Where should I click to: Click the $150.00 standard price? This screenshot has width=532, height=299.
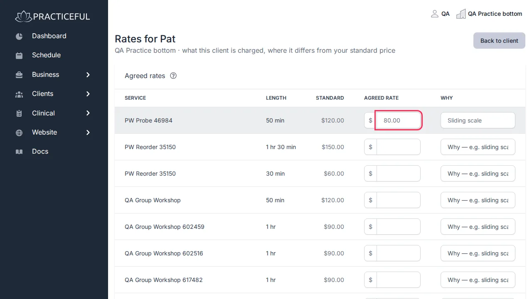pos(333,147)
